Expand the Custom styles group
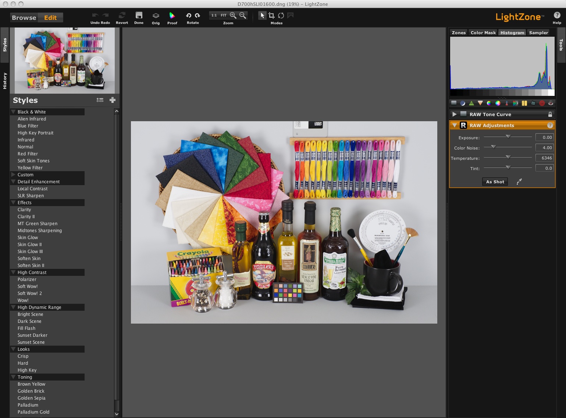This screenshot has width=566, height=418. 14,174
